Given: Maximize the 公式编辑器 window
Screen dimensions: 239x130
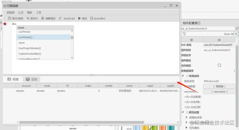Looking at the screenshot, I should pos(171,6).
